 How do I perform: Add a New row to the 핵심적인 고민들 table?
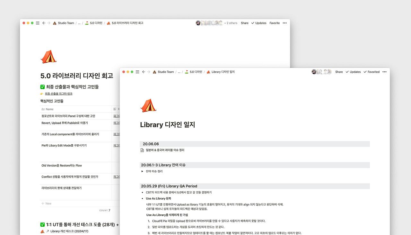coord(46,203)
